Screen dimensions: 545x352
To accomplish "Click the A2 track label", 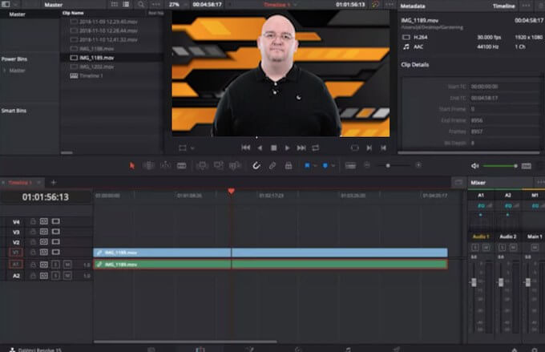I will 16,276.
